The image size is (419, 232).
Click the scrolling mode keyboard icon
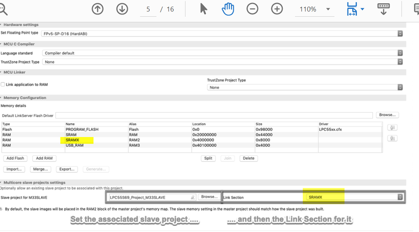pos(383,9)
